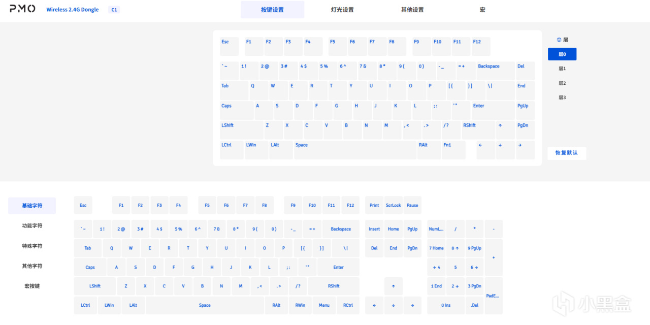Choose 5 numpad key in palette

tap(456, 267)
